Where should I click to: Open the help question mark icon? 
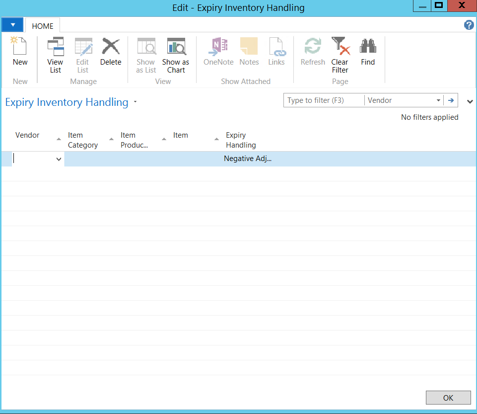pyautogui.click(x=469, y=25)
